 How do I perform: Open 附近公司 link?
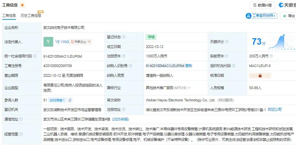(x=275, y=109)
